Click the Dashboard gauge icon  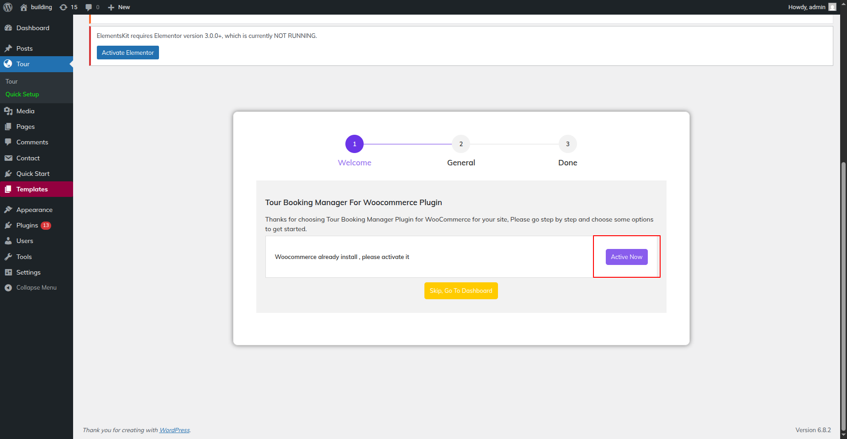[8, 28]
